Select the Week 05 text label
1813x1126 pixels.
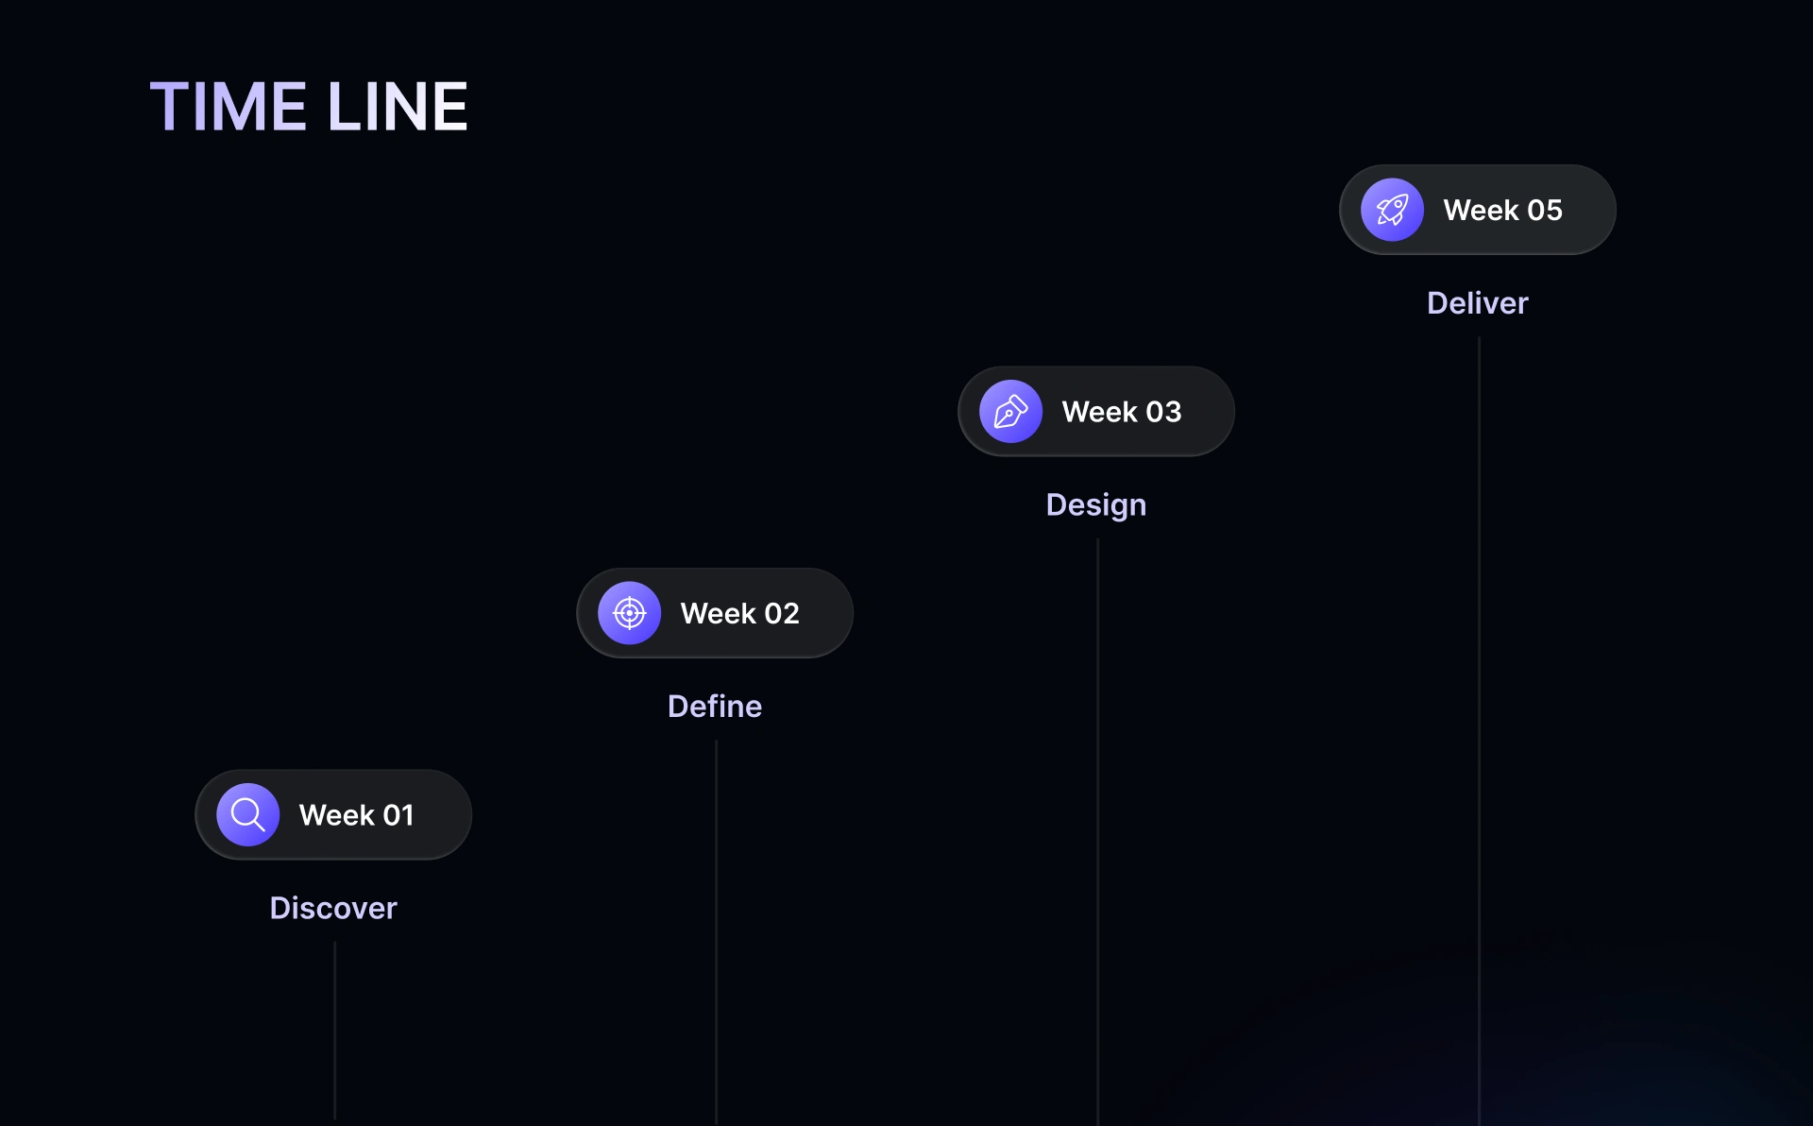(1502, 210)
